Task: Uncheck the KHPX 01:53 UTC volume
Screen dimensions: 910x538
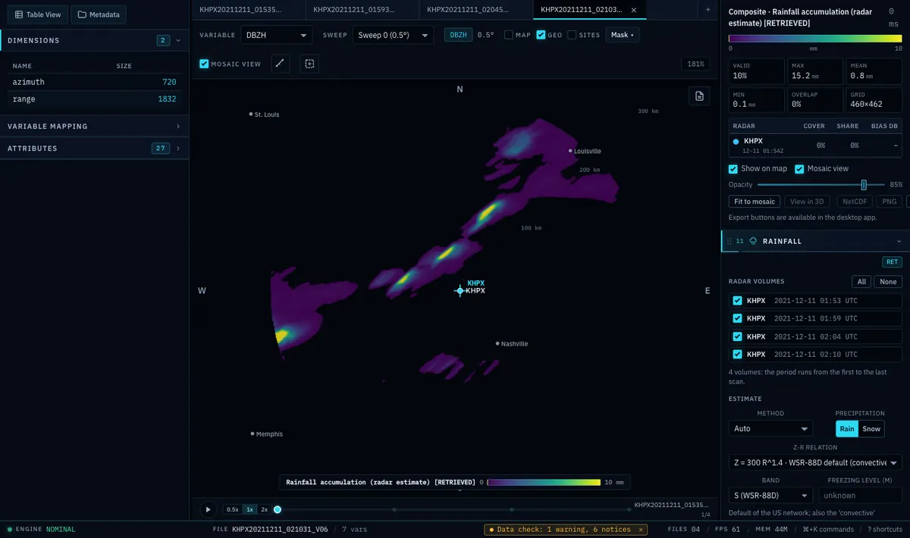Action: pyautogui.click(x=737, y=301)
